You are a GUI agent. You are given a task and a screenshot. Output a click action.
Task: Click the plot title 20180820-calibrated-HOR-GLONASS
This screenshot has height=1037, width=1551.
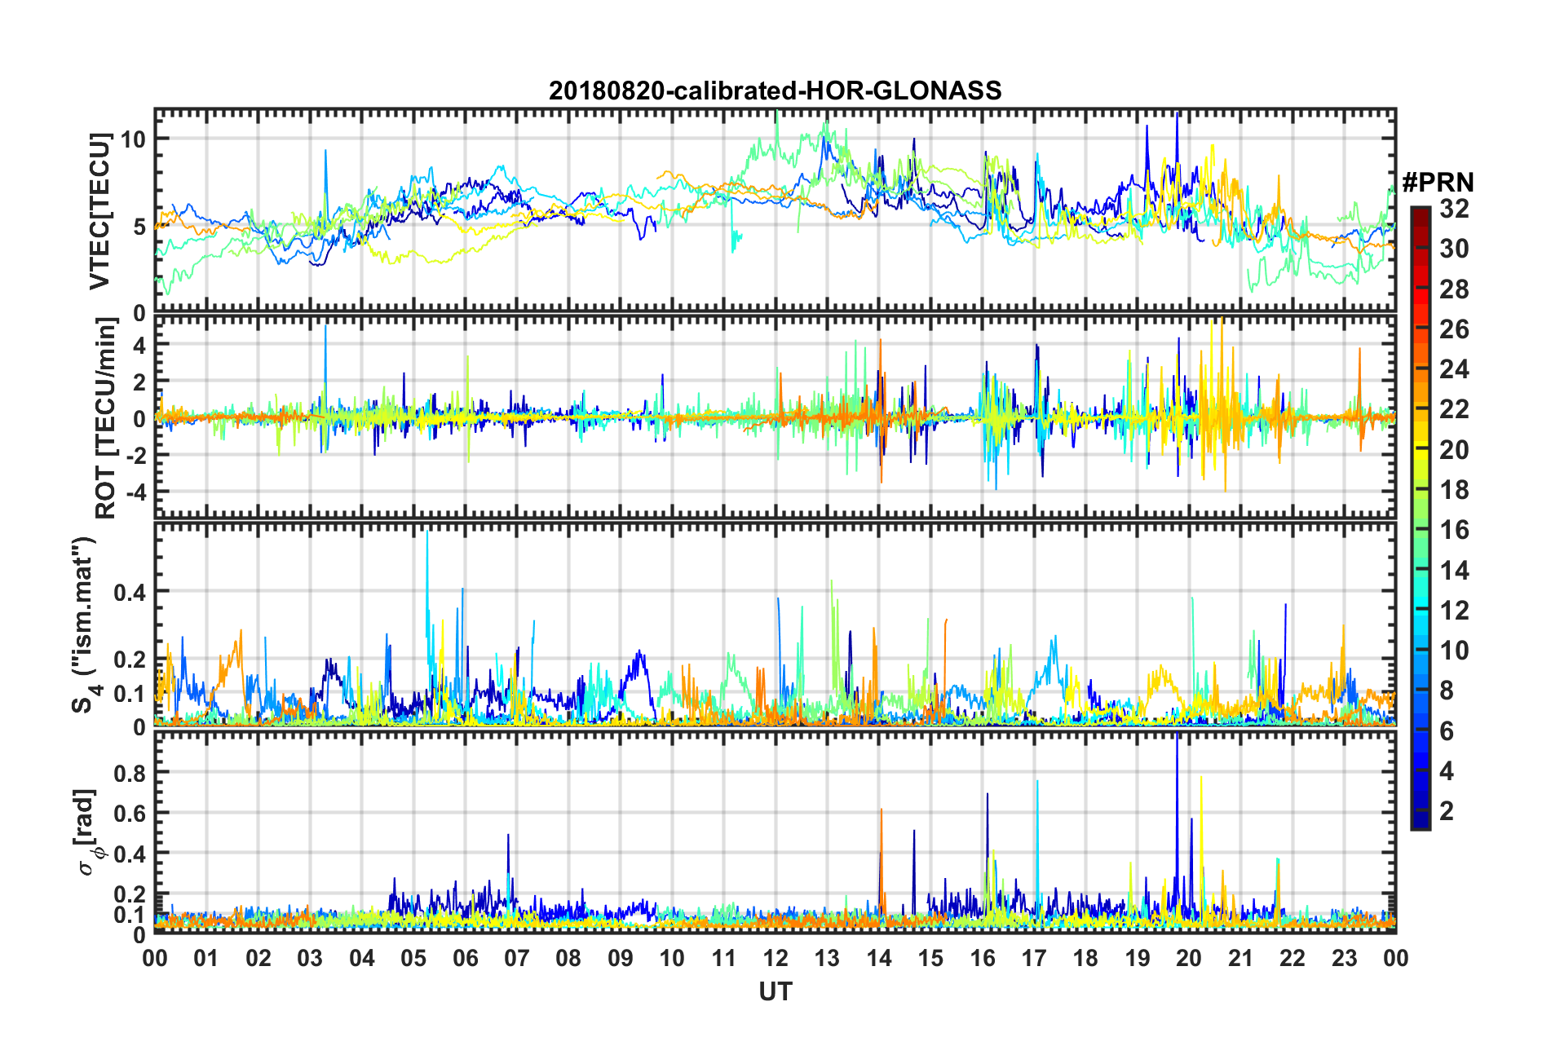[775, 90]
